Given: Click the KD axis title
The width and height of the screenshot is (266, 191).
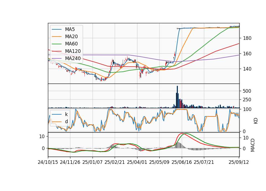Looking at the screenshot, I should (256, 121).
